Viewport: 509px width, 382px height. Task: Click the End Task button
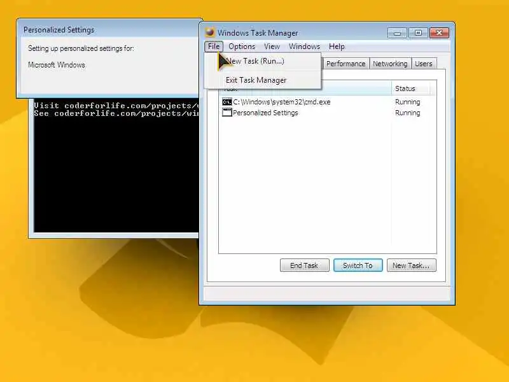[x=304, y=265]
